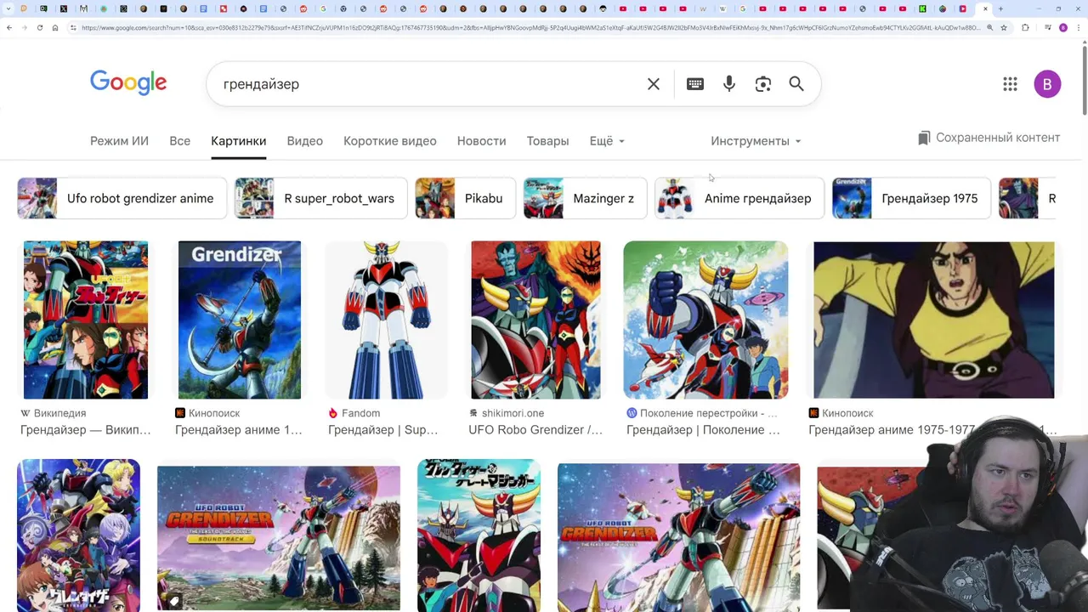View site information icon in address bar
The width and height of the screenshot is (1088, 612).
[x=73, y=28]
